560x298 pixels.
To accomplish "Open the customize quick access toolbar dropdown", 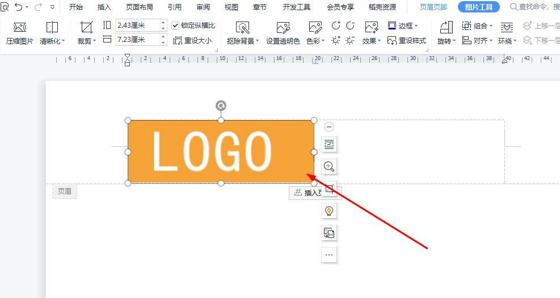I will [x=53, y=7].
